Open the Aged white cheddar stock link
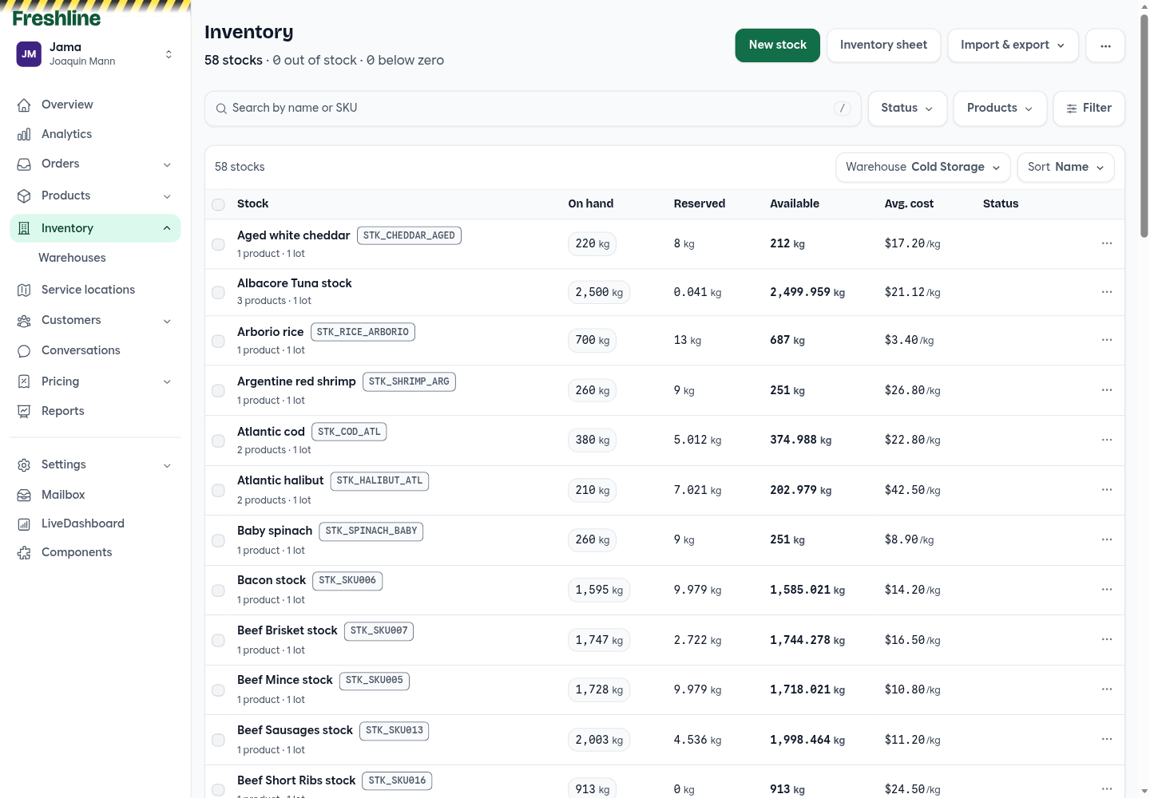This screenshot has height=798, width=1150. 293,235
